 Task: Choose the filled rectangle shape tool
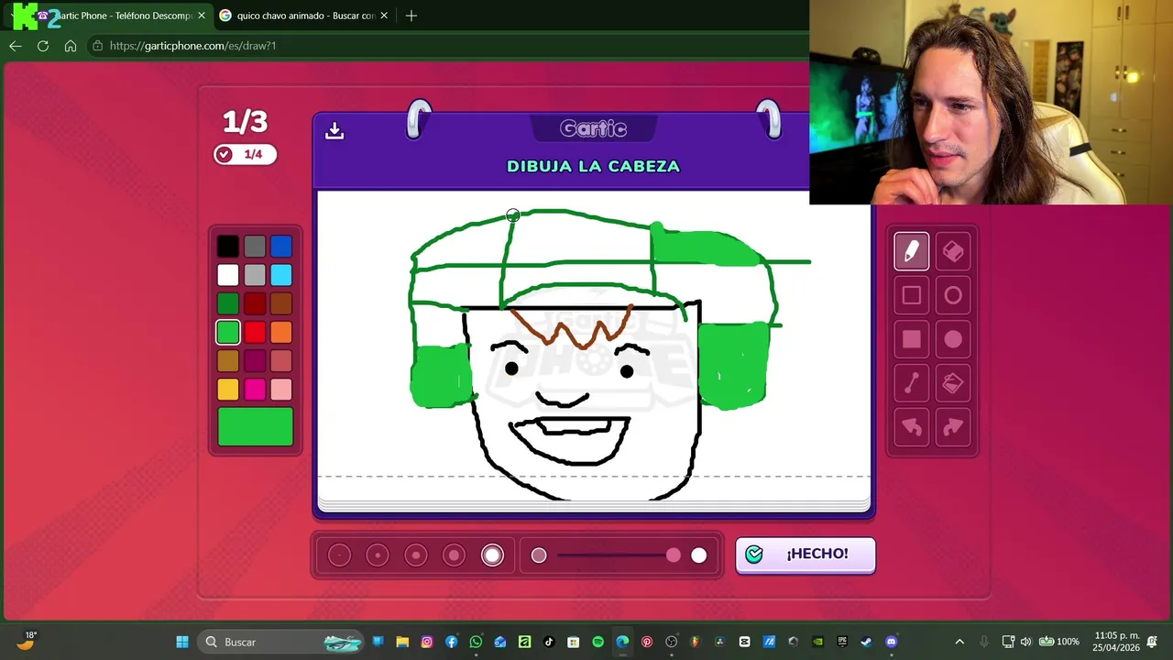(911, 339)
